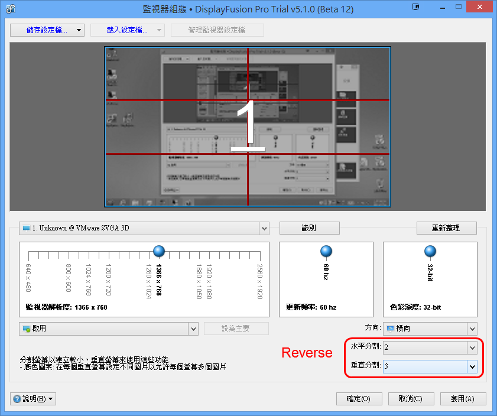Image resolution: width=497 pixels, height=416 pixels.
Task: Click the orientation icon beside 橫向
Action: (390, 329)
